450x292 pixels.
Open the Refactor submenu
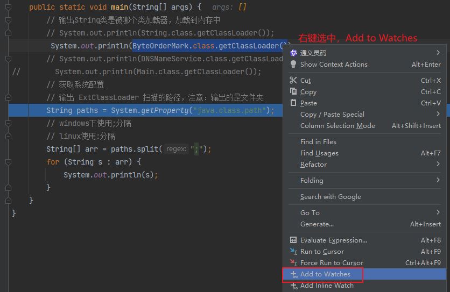(364, 165)
